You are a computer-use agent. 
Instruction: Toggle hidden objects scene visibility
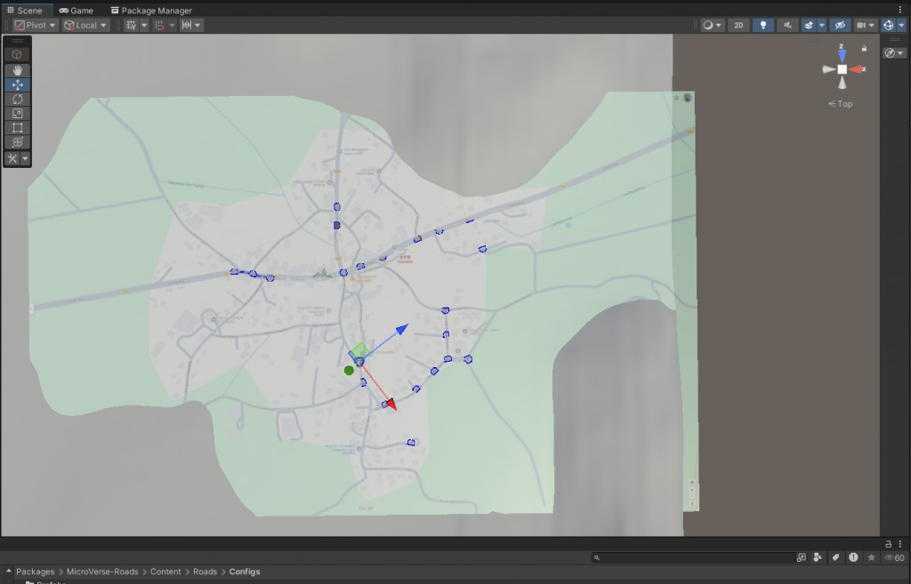pyautogui.click(x=840, y=25)
